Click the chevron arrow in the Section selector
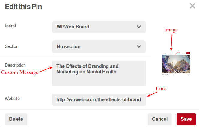 tap(139, 46)
